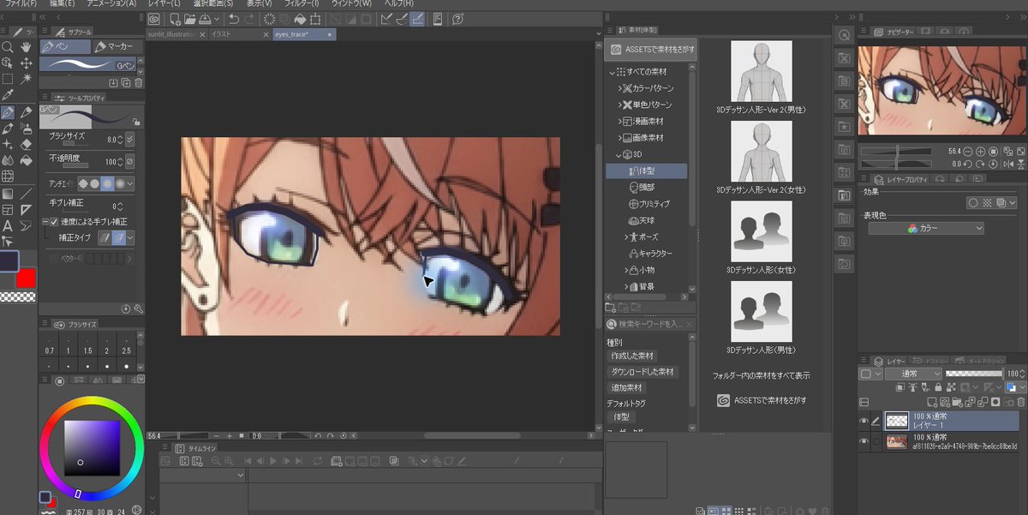The image size is (1028, 515).
Task: Select 3Dデッサン人形-Ver.2(男性) thumbnail
Action: 762,71
